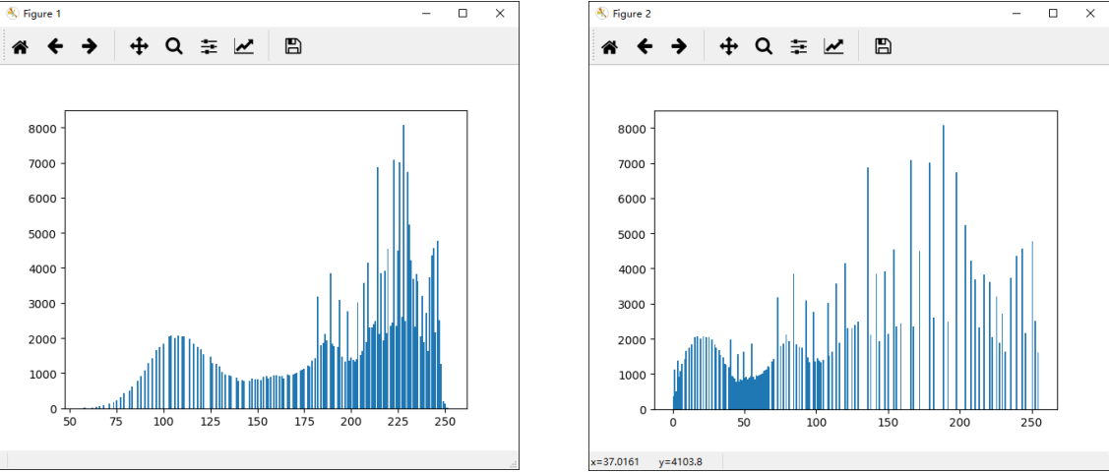Click the 225 x-axis label in Figure 1
The image size is (1109, 472).
[399, 422]
